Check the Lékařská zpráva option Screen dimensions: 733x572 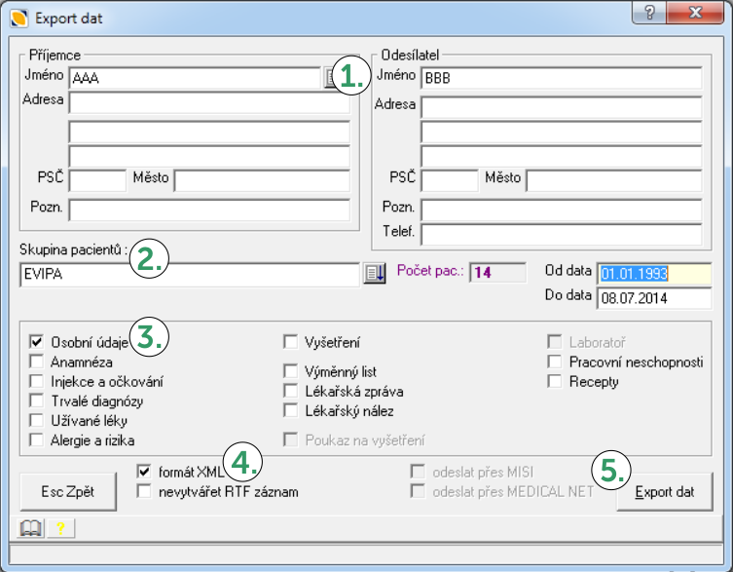[290, 391]
